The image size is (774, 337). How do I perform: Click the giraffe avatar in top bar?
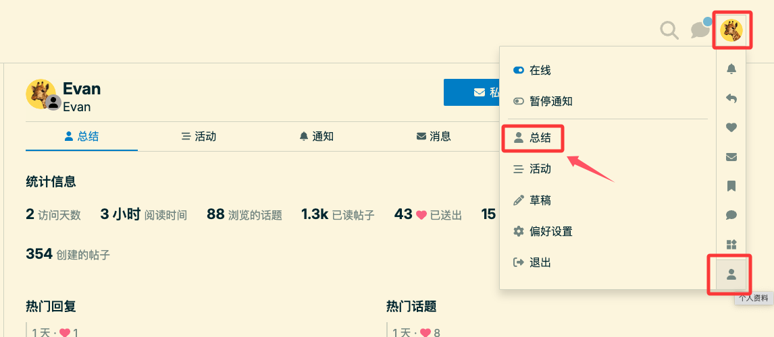[x=731, y=30]
